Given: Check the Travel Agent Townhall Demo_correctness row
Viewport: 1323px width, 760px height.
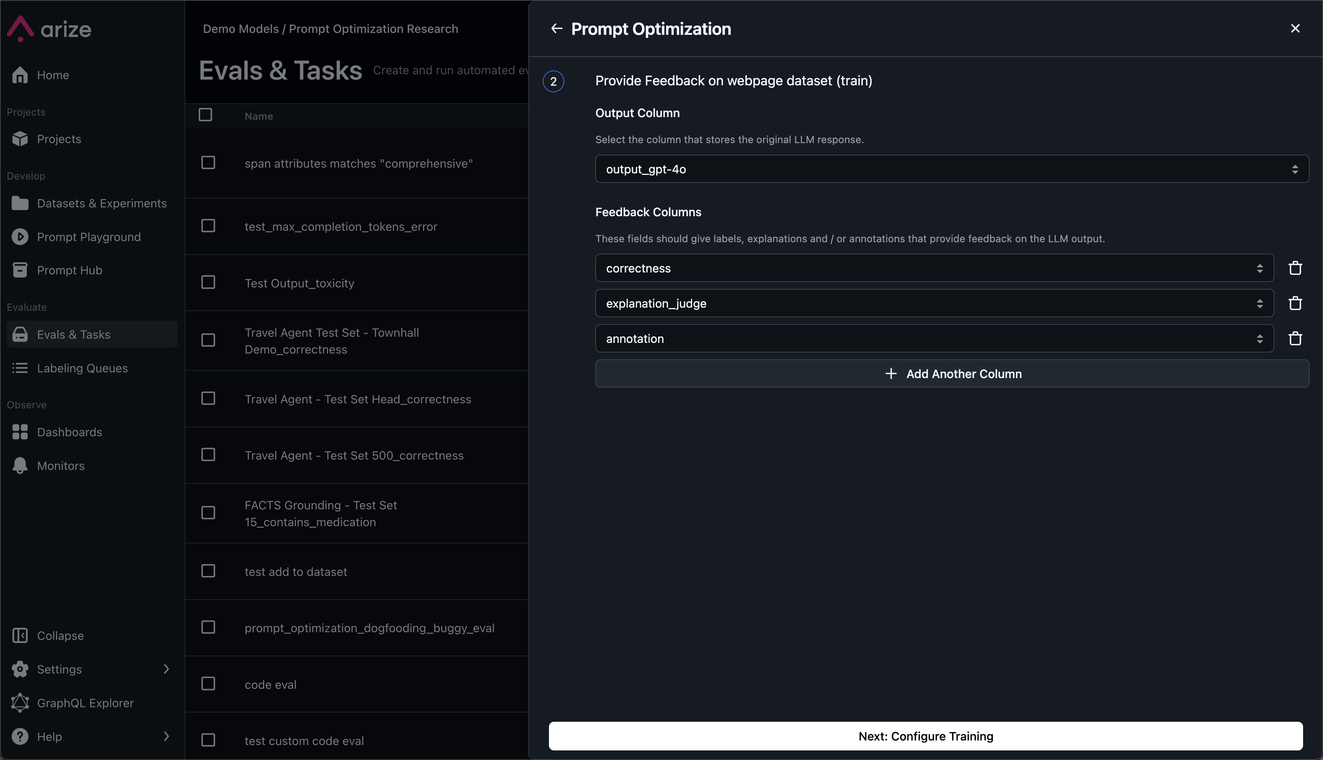Looking at the screenshot, I should [x=208, y=340].
